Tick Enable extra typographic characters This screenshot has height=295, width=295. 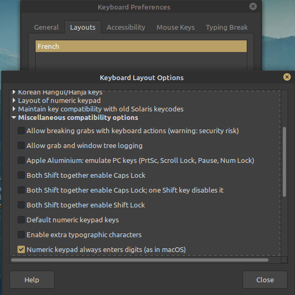[21, 235]
